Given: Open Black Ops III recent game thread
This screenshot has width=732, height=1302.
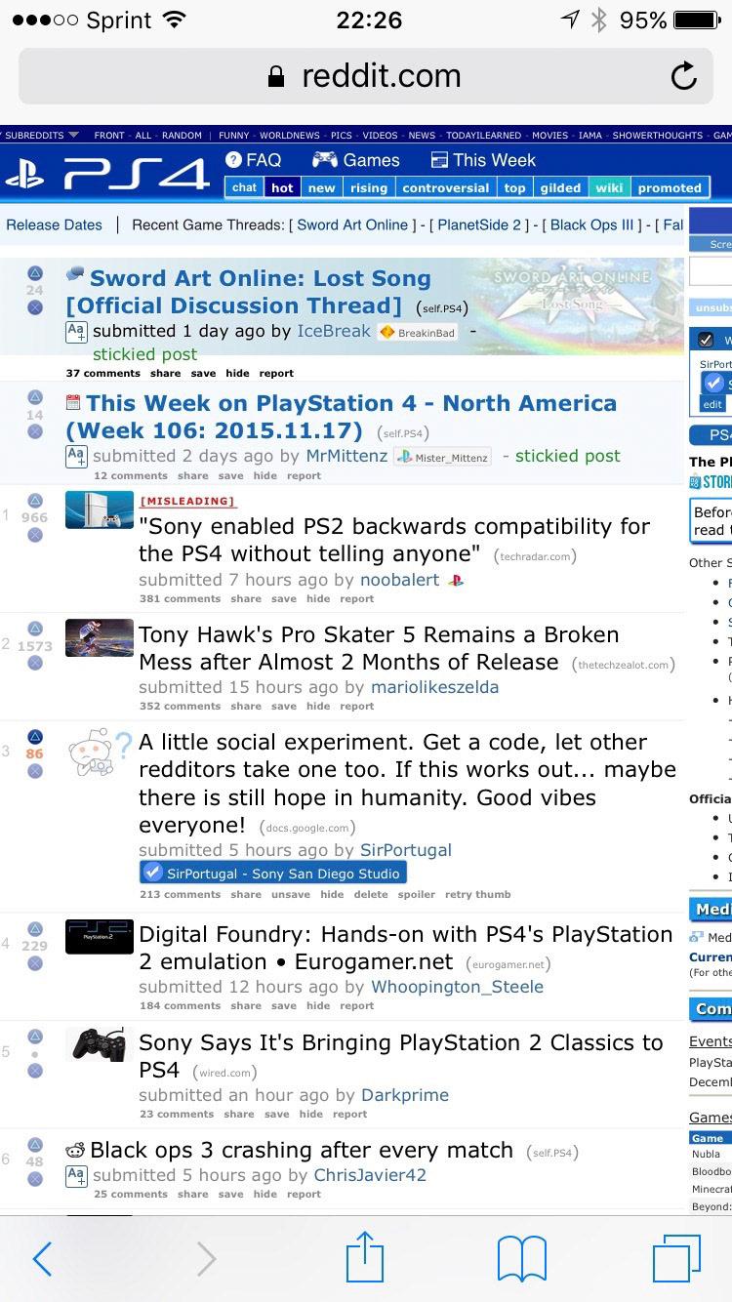Looking at the screenshot, I should pos(591,224).
